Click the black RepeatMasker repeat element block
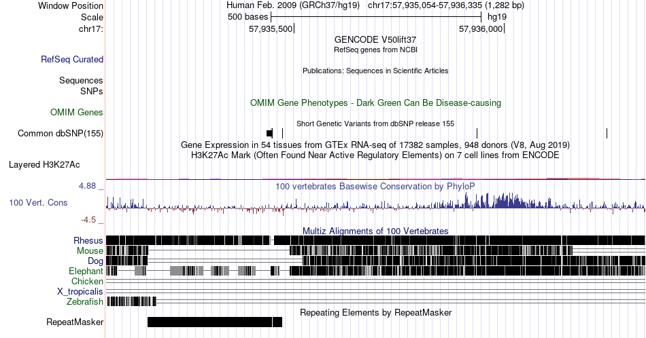The width and height of the screenshot is (646, 338). pyautogui.click(x=215, y=322)
